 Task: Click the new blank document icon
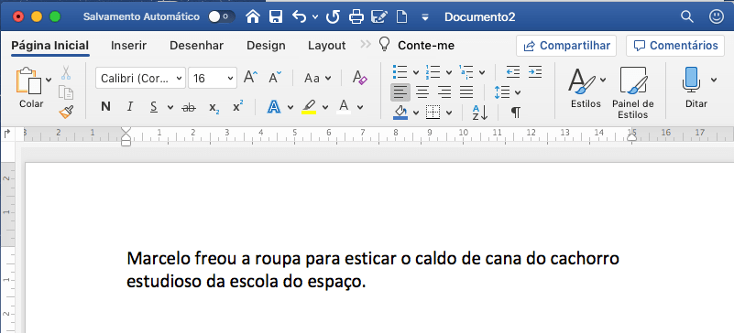(401, 17)
